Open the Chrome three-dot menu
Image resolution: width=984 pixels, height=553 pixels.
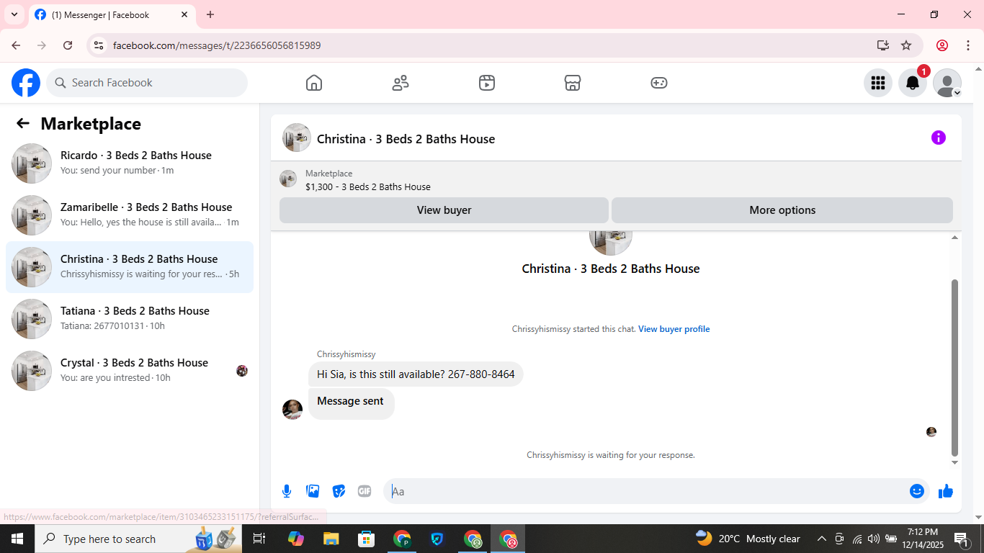pyautogui.click(x=968, y=45)
